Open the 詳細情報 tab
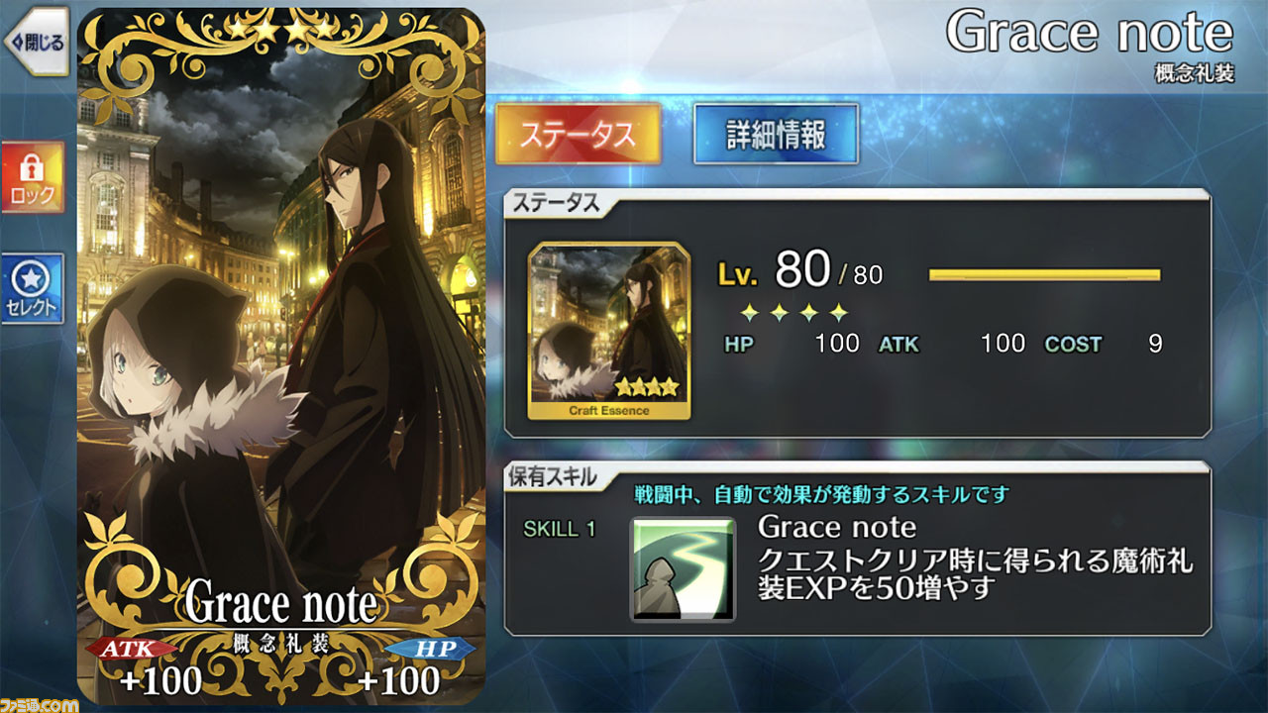 [x=776, y=135]
